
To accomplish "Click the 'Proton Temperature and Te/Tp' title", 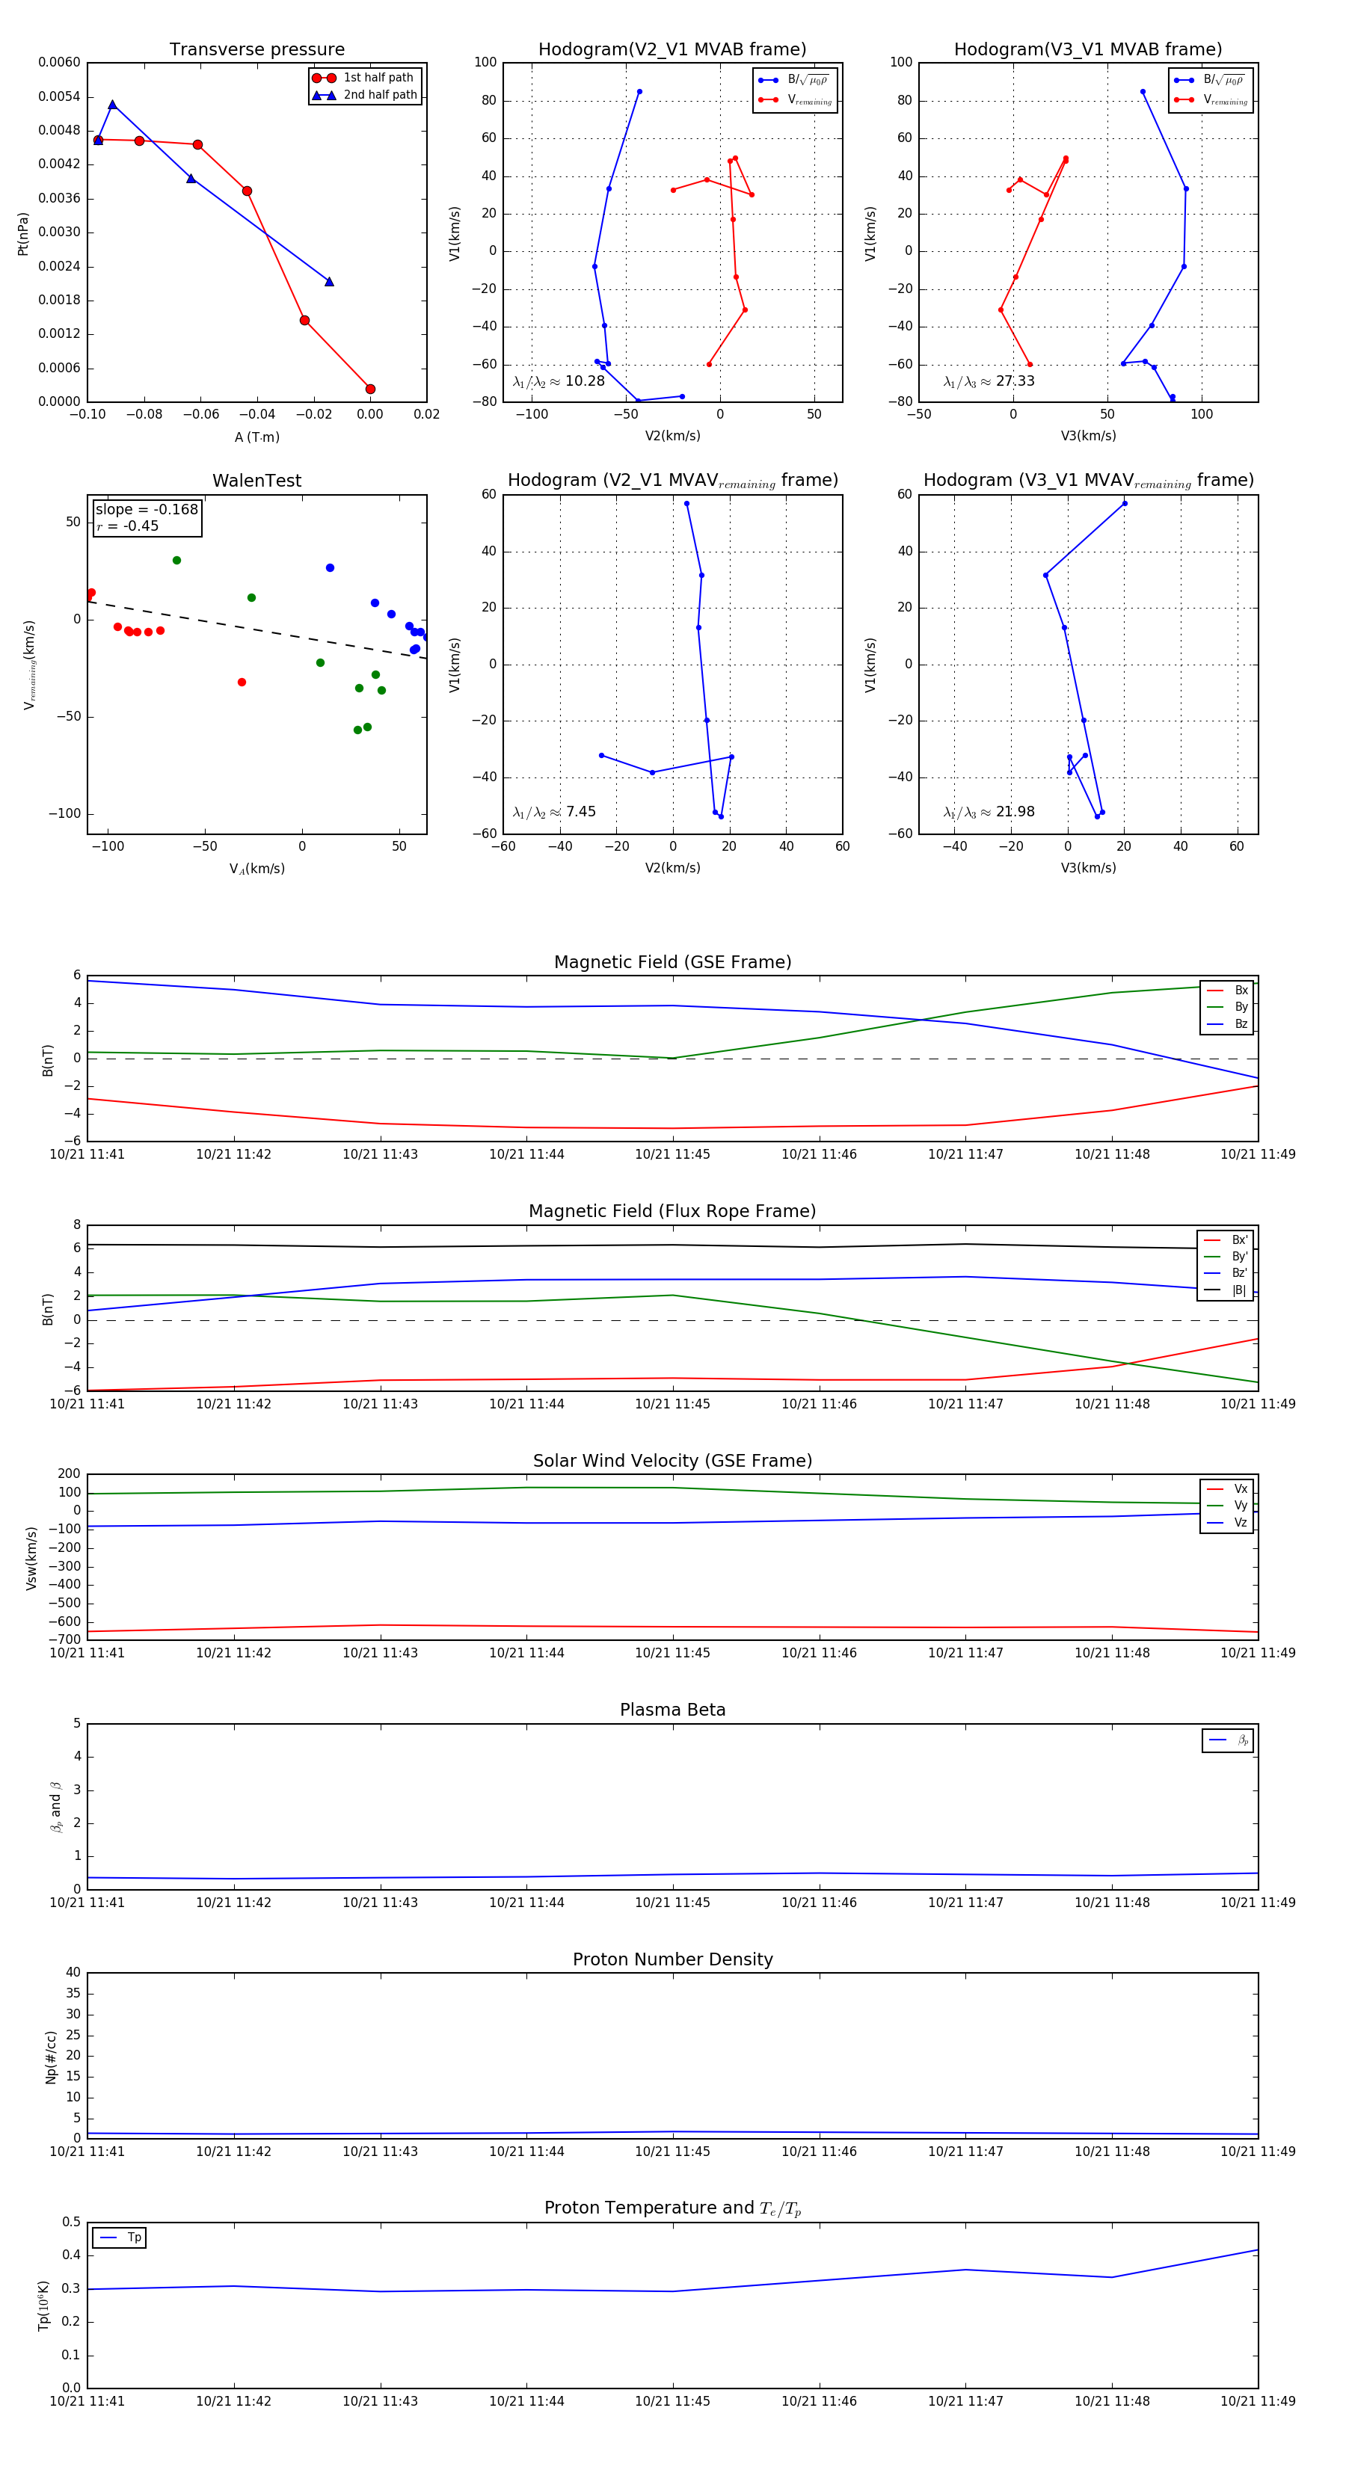I will (x=672, y=2208).
